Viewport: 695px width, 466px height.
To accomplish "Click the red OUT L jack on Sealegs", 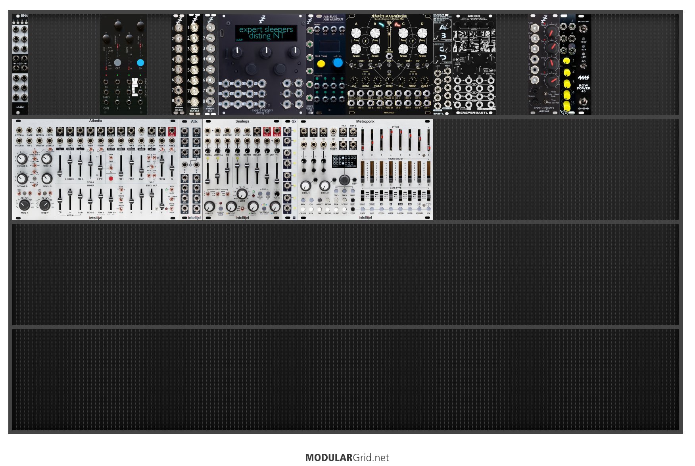I will point(267,130).
